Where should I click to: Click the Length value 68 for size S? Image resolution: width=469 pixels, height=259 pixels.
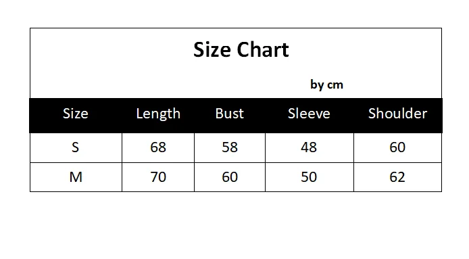coord(158,147)
